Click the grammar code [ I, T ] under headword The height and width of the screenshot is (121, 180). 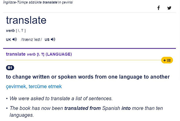point(21,30)
